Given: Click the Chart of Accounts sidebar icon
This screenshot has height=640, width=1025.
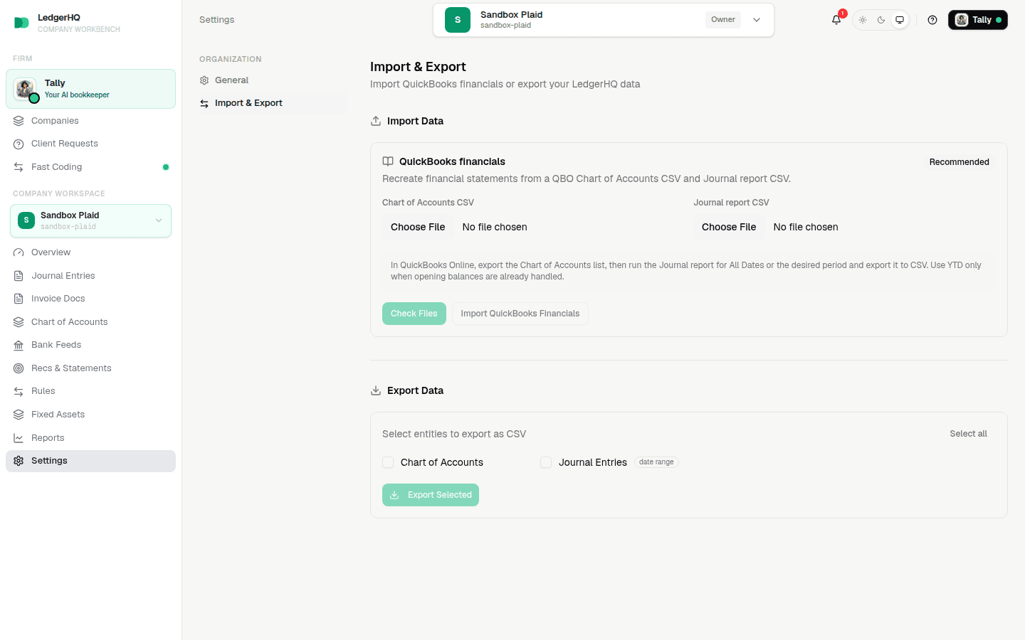Looking at the screenshot, I should click(19, 322).
